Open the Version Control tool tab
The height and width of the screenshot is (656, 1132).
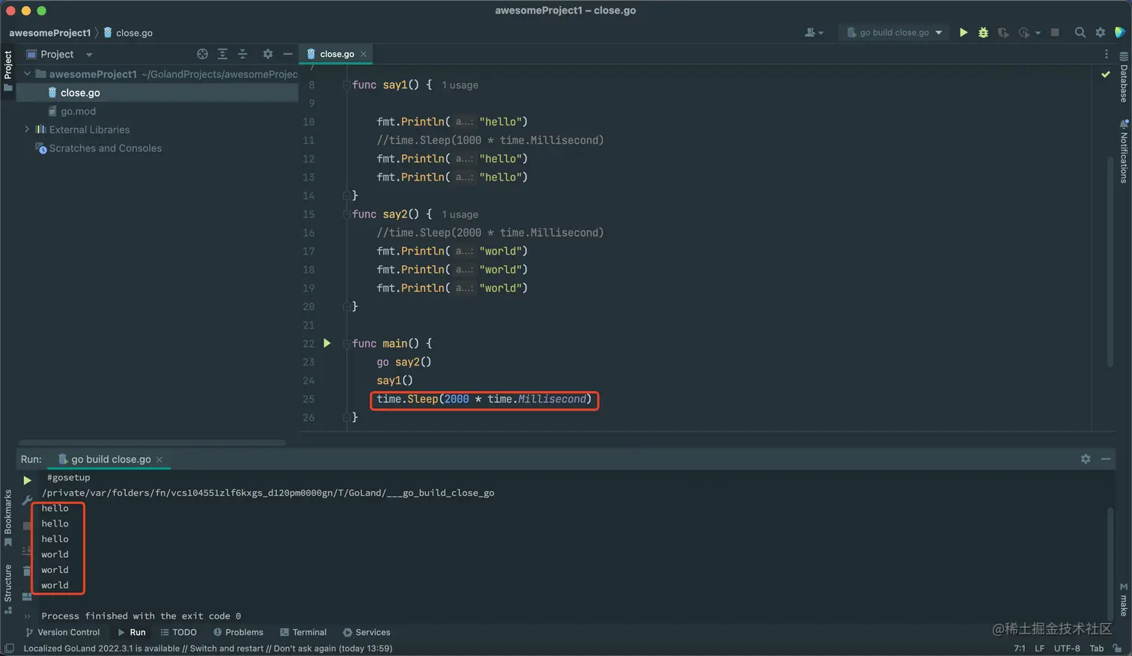(x=63, y=632)
